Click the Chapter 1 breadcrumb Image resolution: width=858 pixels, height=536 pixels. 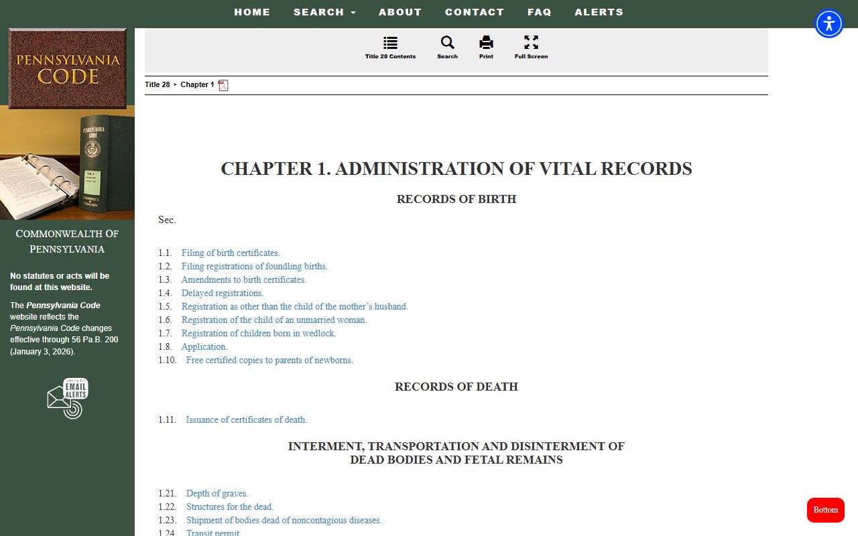[x=197, y=84]
